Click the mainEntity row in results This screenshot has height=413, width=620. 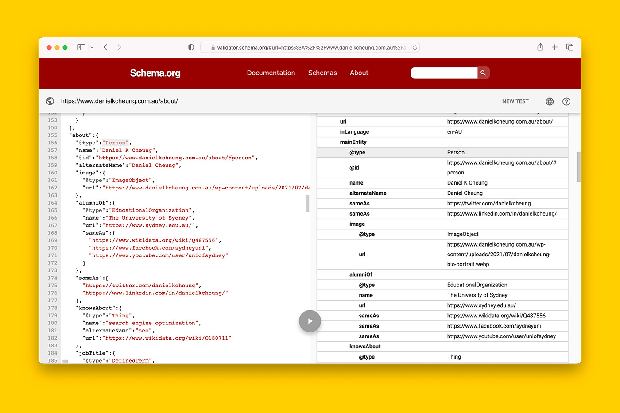pos(442,142)
